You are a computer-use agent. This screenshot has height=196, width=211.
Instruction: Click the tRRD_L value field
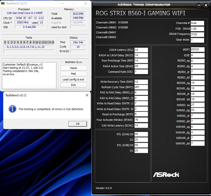141,93
